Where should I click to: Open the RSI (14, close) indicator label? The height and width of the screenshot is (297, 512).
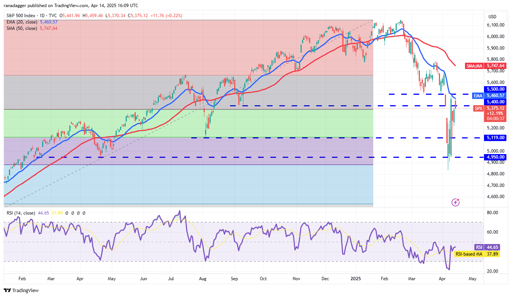tap(21, 213)
